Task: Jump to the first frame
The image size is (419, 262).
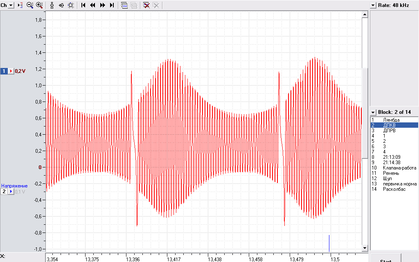Action: [83, 5]
